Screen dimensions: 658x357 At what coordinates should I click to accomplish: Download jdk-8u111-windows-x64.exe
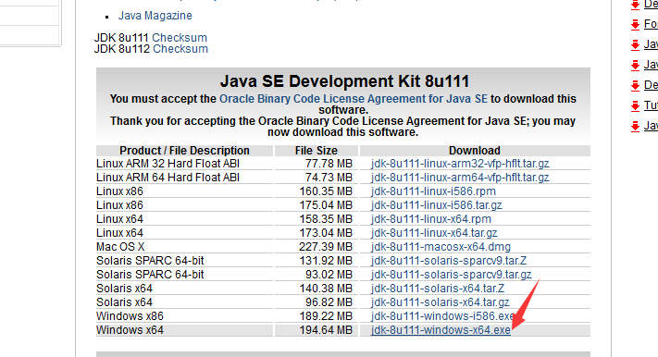441,330
